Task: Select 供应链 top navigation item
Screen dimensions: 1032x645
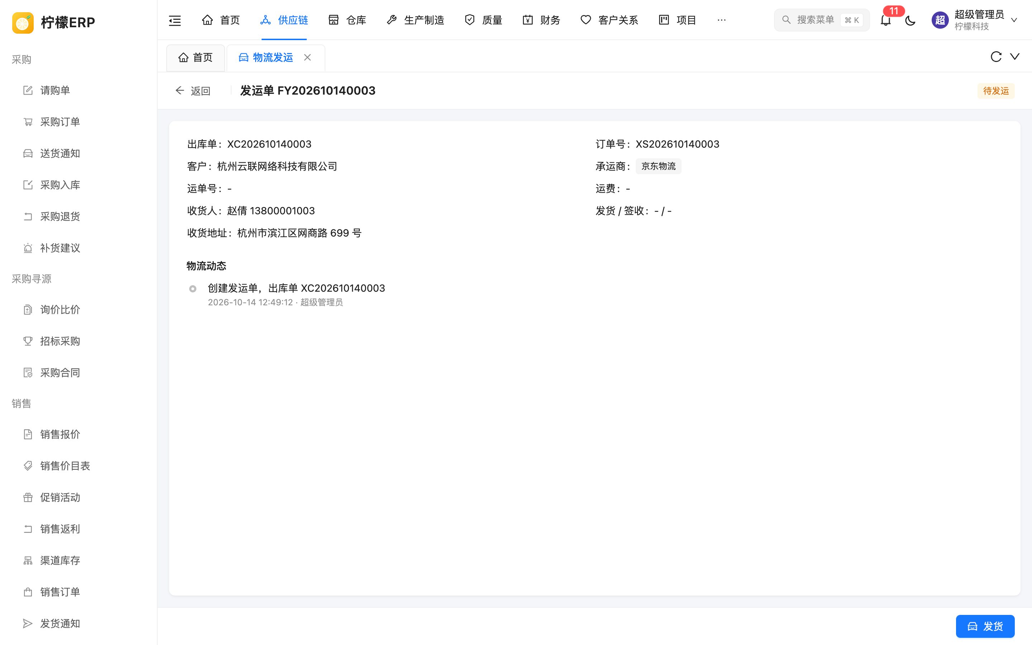Action: tap(284, 20)
